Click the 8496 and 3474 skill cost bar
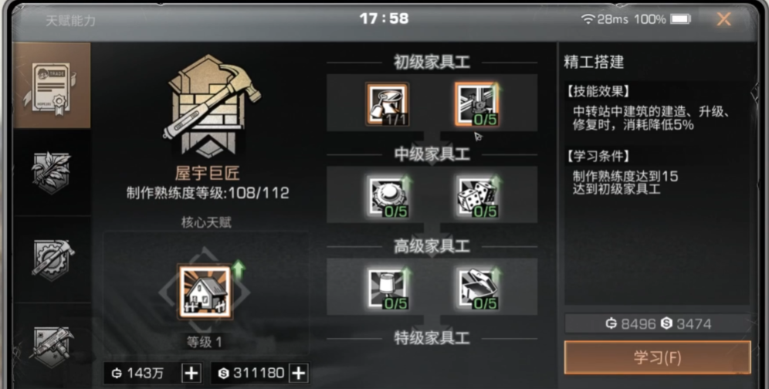Viewport: 769px width, 389px height. click(657, 323)
